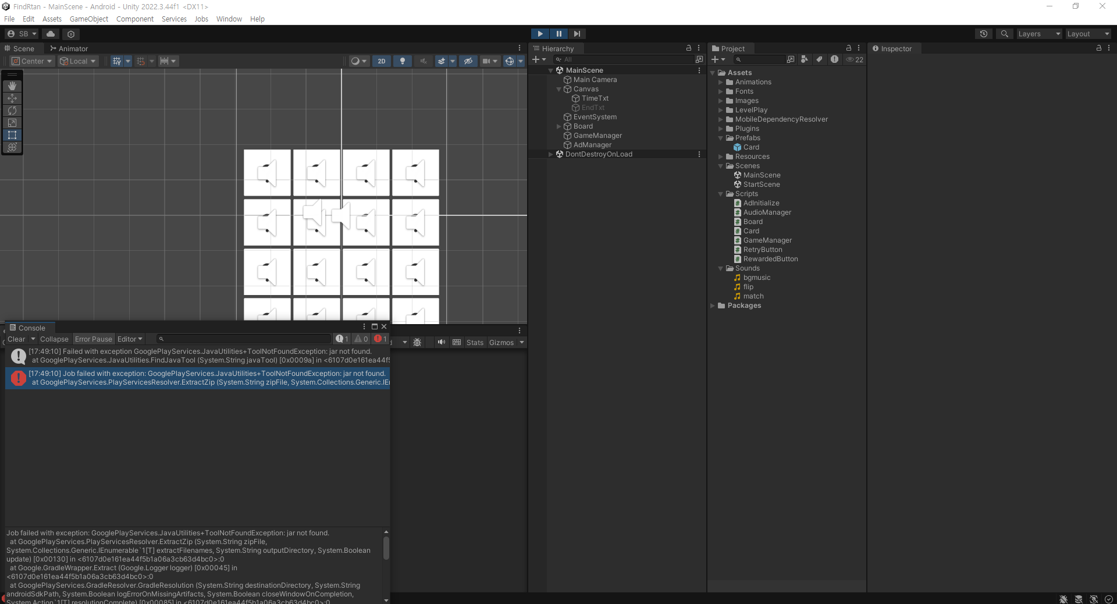Expand the Board object in Hierarchy
The image size is (1117, 604).
pos(558,126)
